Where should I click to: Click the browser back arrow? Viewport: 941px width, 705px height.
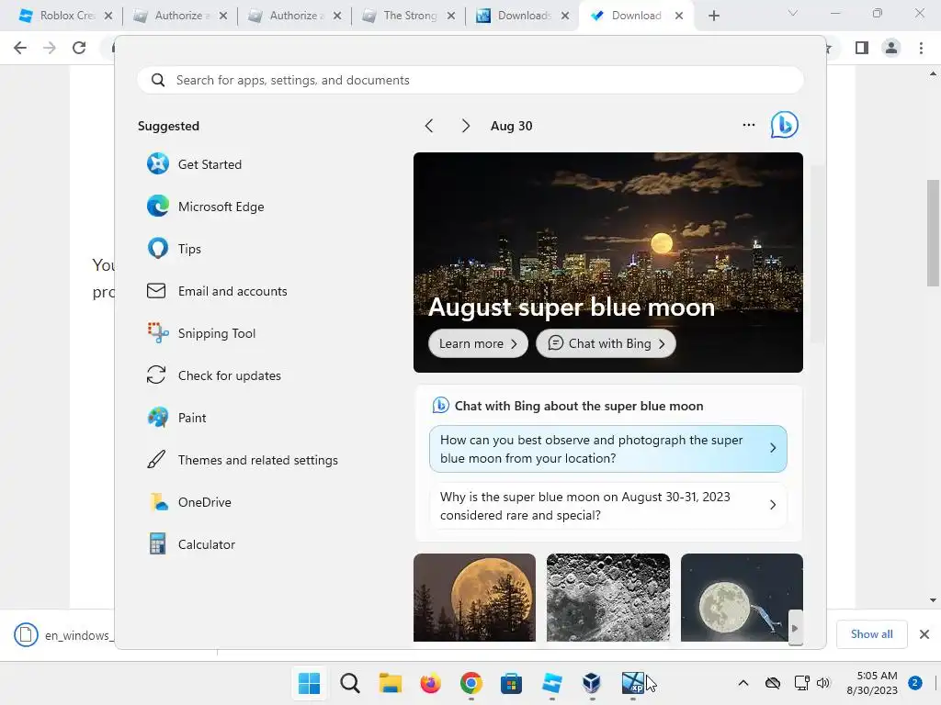(x=20, y=48)
